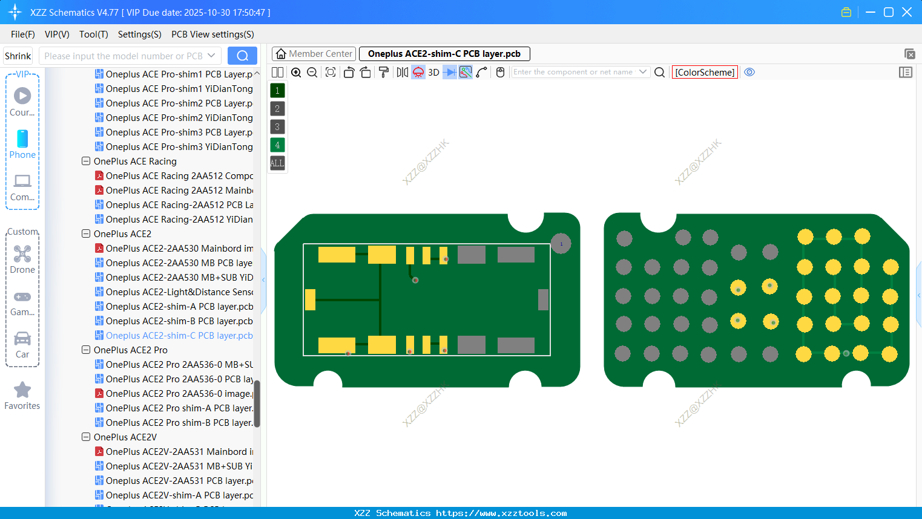Open the Tool(T) menu
The width and height of the screenshot is (922, 519).
93,34
